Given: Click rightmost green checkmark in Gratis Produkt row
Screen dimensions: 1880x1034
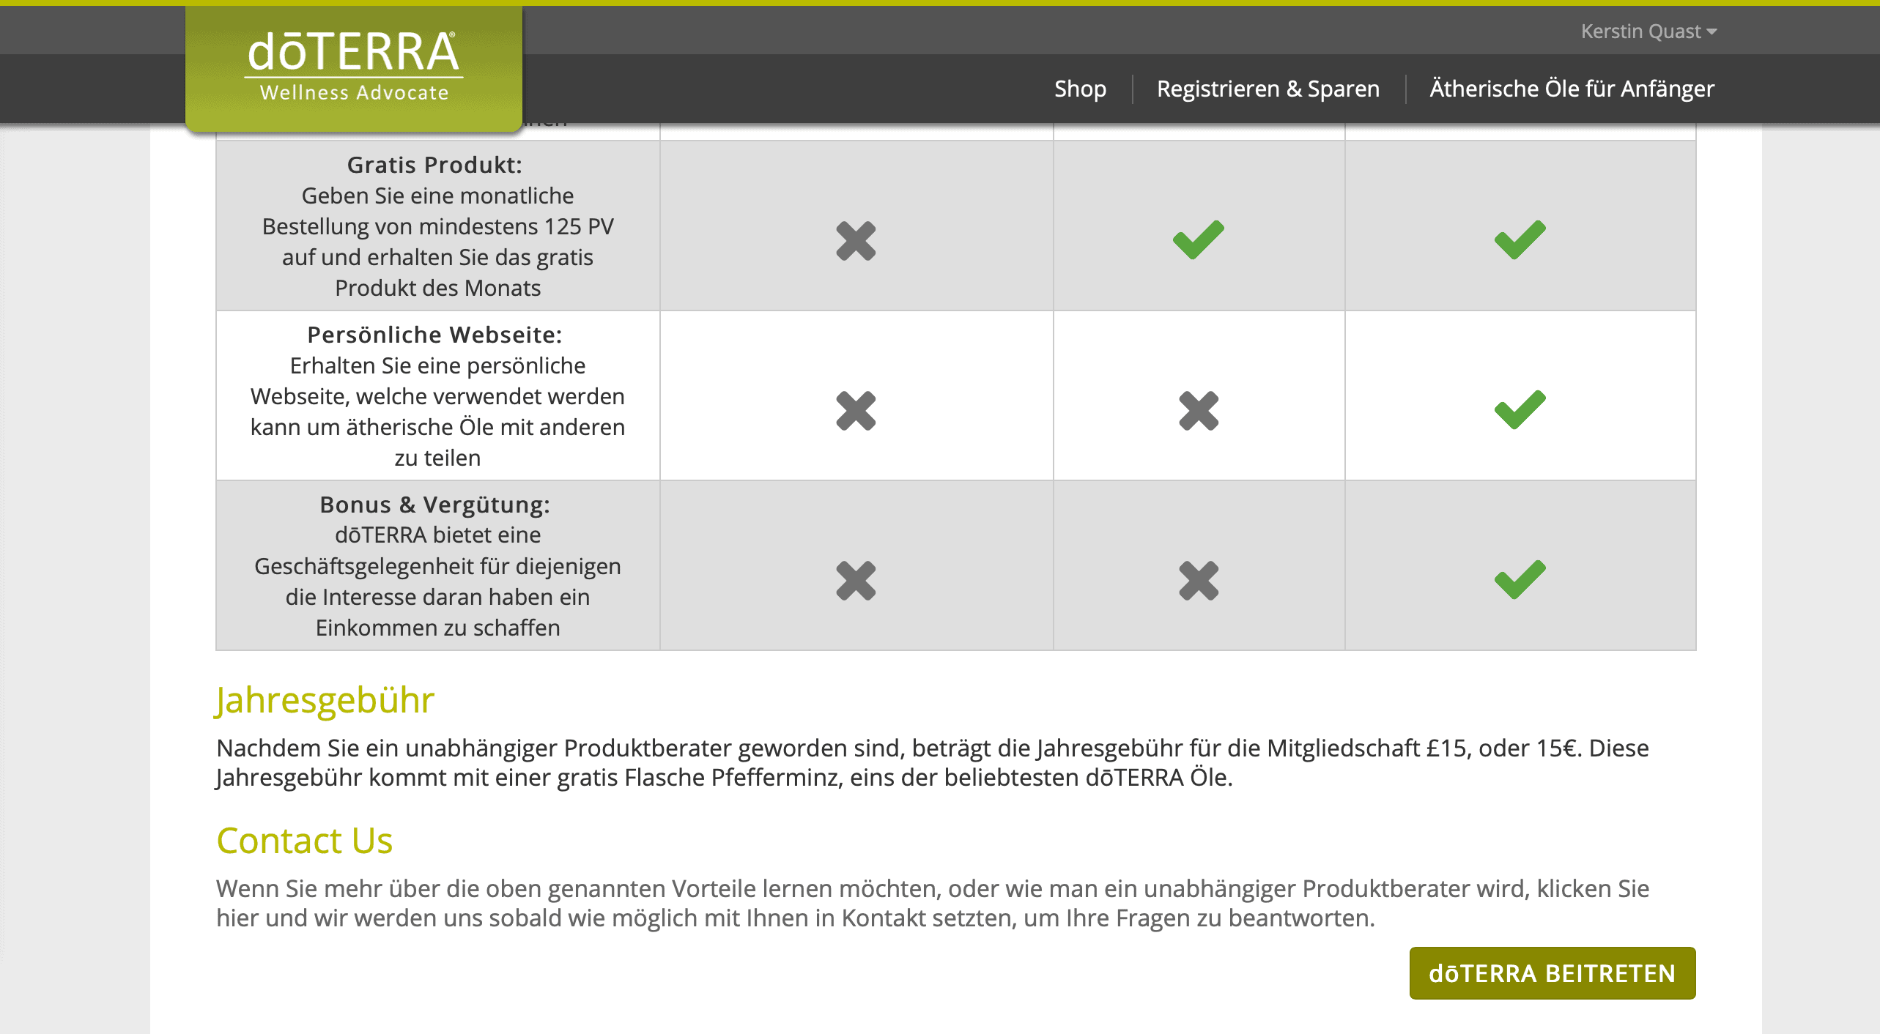Looking at the screenshot, I should pyautogui.click(x=1520, y=239).
